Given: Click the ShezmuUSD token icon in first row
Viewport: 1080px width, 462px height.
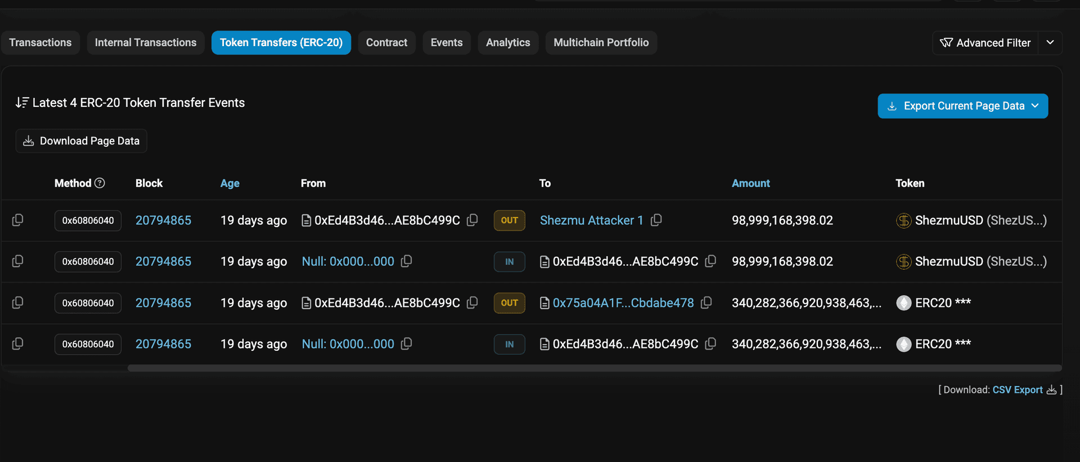Looking at the screenshot, I should [x=903, y=220].
